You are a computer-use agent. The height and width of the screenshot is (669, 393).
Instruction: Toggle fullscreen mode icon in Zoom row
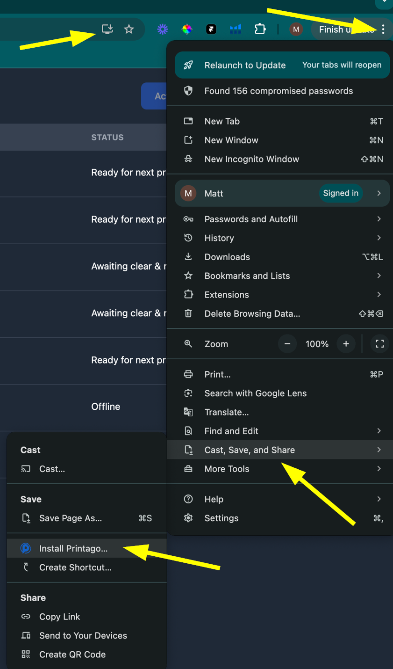(380, 344)
